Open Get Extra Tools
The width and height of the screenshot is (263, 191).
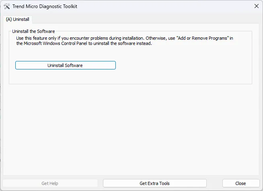coord(154,183)
